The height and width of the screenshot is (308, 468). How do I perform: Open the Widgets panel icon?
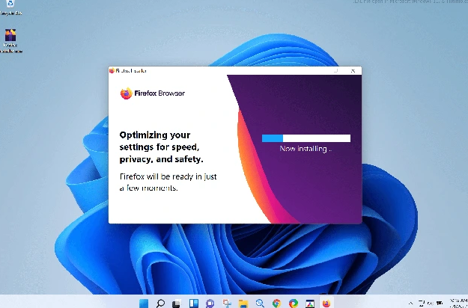tap(193, 303)
